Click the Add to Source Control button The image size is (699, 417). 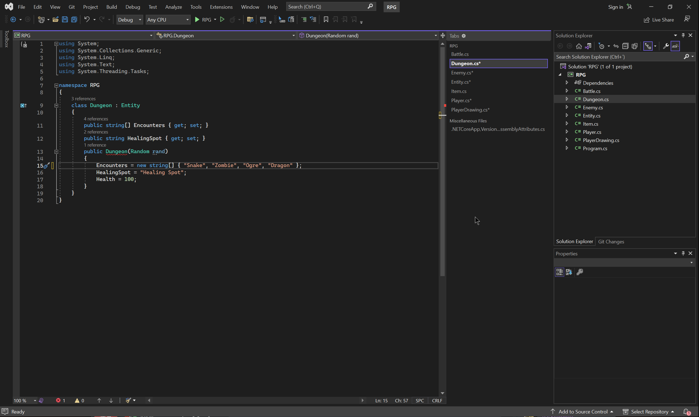click(582, 412)
